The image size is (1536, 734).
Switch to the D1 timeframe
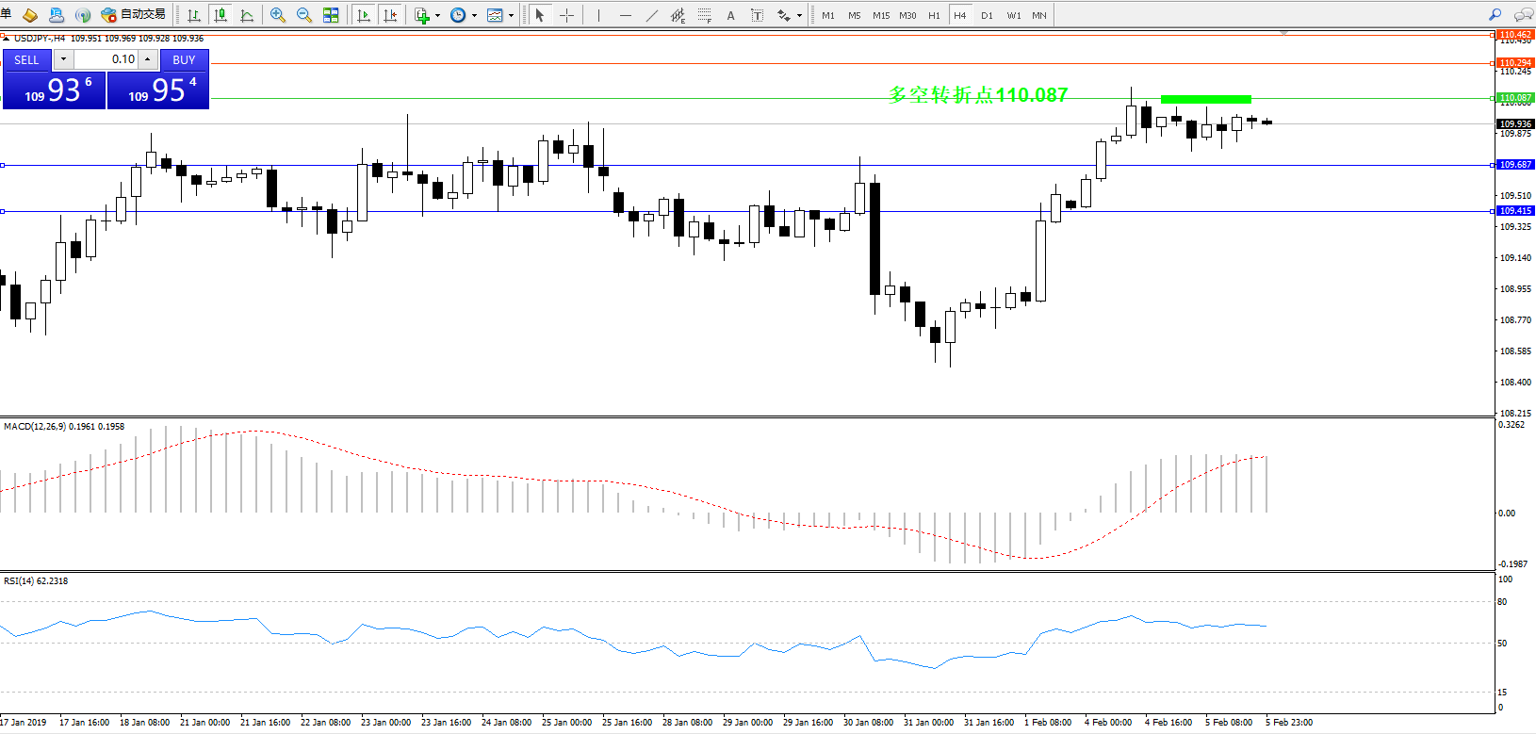pos(987,15)
